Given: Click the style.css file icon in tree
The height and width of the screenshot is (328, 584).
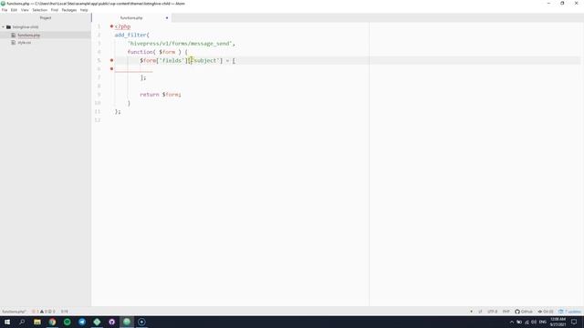Looking at the screenshot, I should pos(14,43).
